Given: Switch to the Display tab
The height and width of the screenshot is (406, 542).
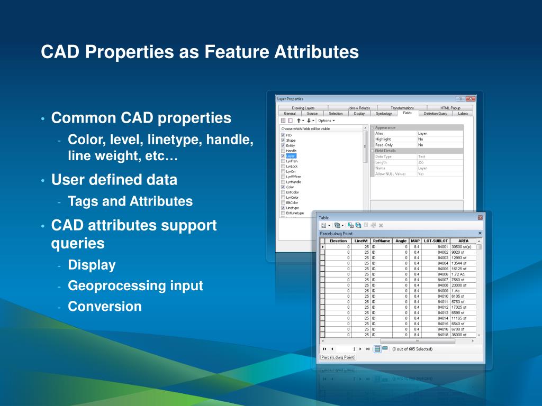Looking at the screenshot, I should coord(359,113).
